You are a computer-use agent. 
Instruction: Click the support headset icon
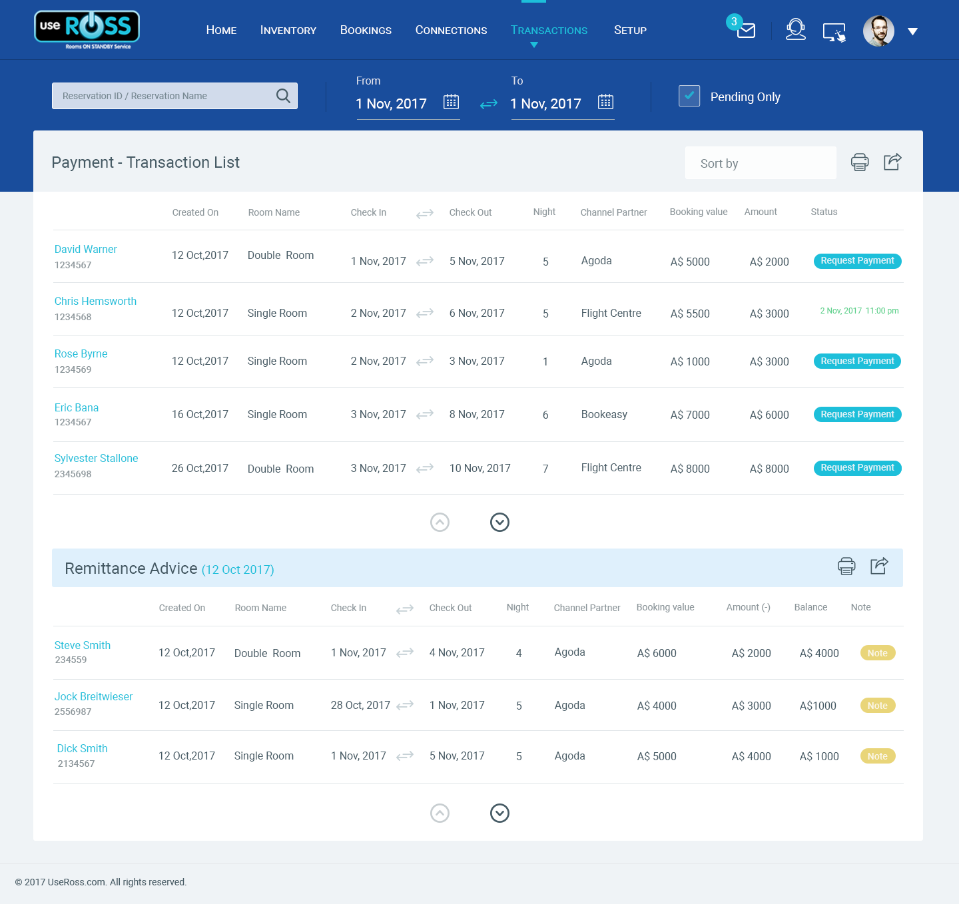795,29
